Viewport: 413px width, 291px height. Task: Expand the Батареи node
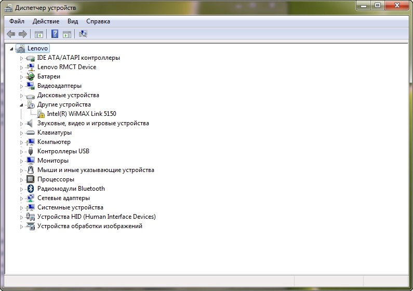pos(22,77)
